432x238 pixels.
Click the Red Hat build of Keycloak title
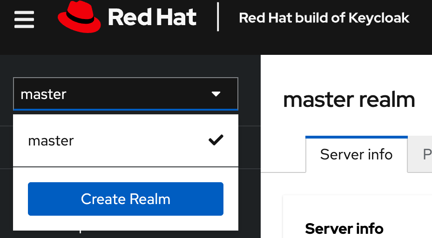coord(324,18)
